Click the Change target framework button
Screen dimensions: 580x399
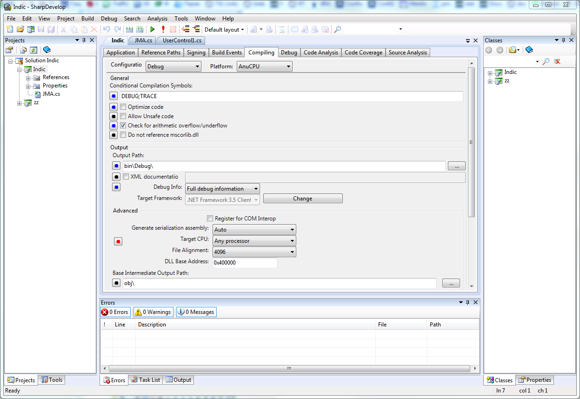pos(302,199)
